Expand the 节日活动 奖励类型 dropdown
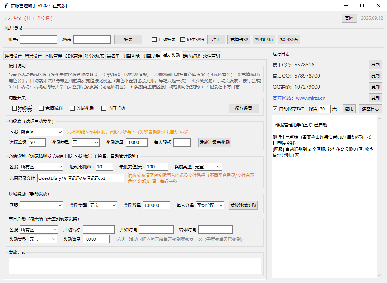The width and height of the screenshot is (387, 283). point(43,239)
